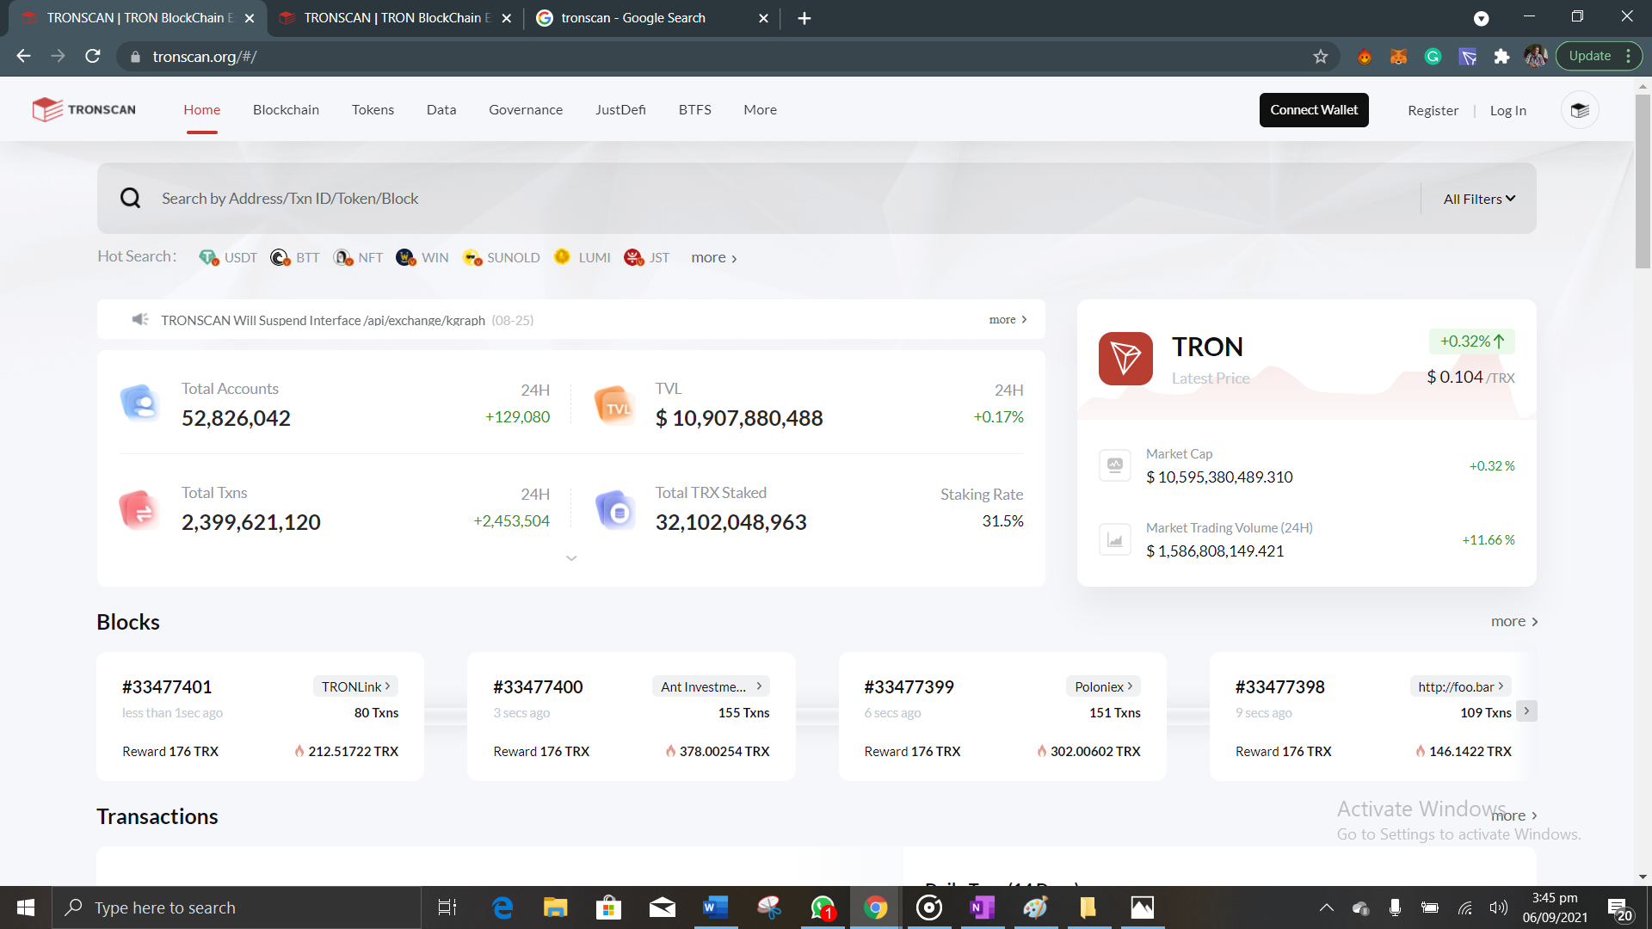Open File Explorer from the taskbar
The width and height of the screenshot is (1652, 929).
click(x=555, y=907)
